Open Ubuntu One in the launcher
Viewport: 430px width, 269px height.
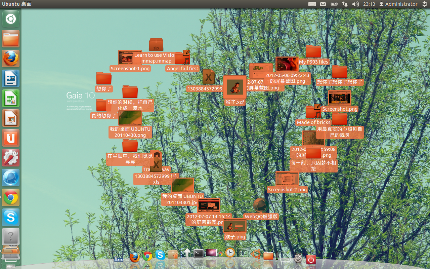pos(11,138)
